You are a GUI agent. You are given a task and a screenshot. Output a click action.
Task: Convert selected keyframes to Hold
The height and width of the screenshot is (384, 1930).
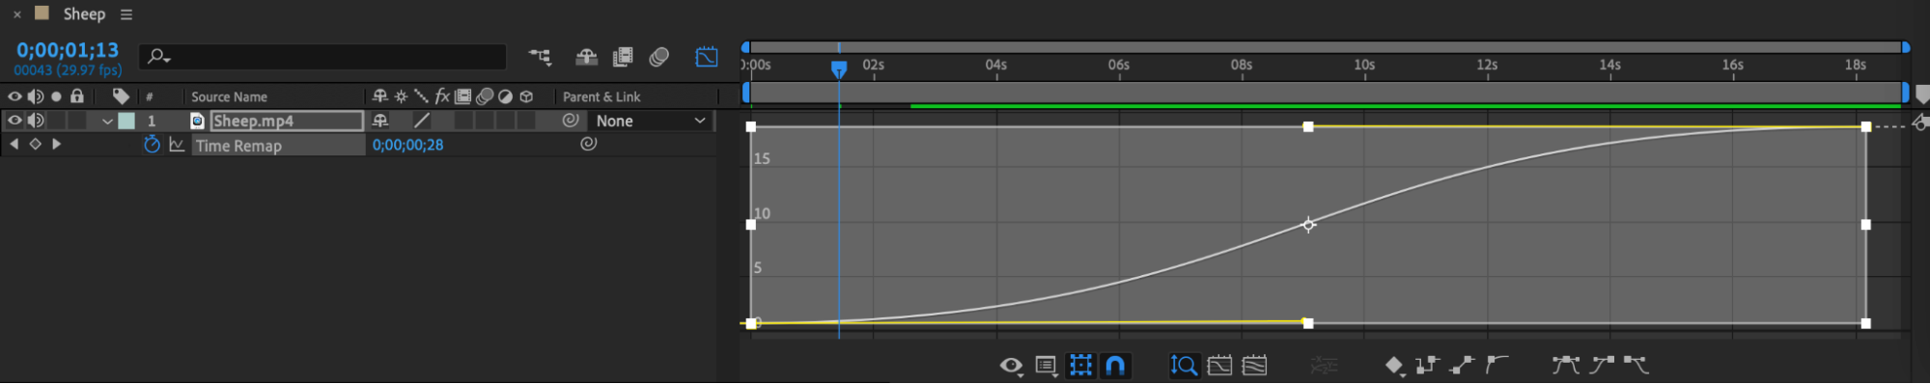(1427, 365)
